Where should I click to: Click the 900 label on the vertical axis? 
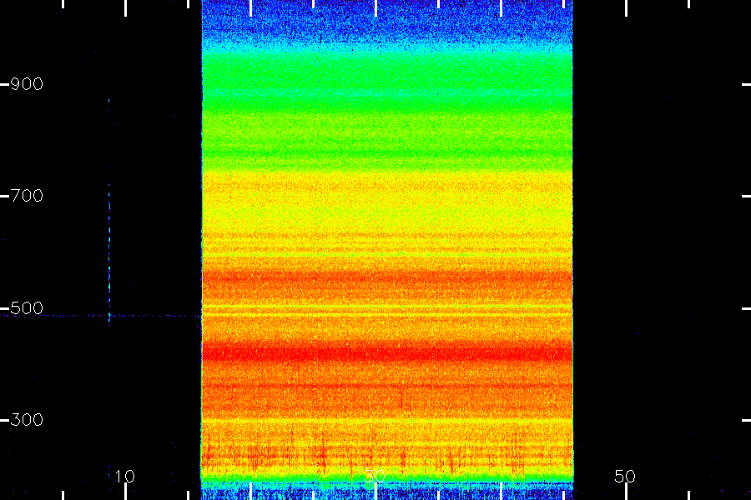coord(27,84)
